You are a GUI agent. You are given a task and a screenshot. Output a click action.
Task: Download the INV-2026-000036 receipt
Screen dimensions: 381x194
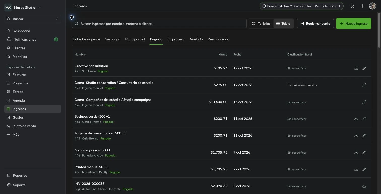[364, 186]
